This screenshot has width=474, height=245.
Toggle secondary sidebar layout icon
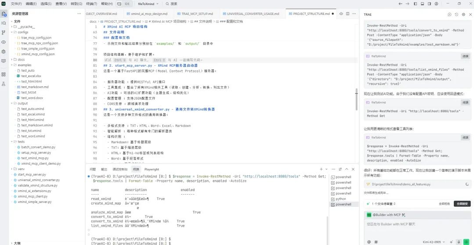pos(429,4)
